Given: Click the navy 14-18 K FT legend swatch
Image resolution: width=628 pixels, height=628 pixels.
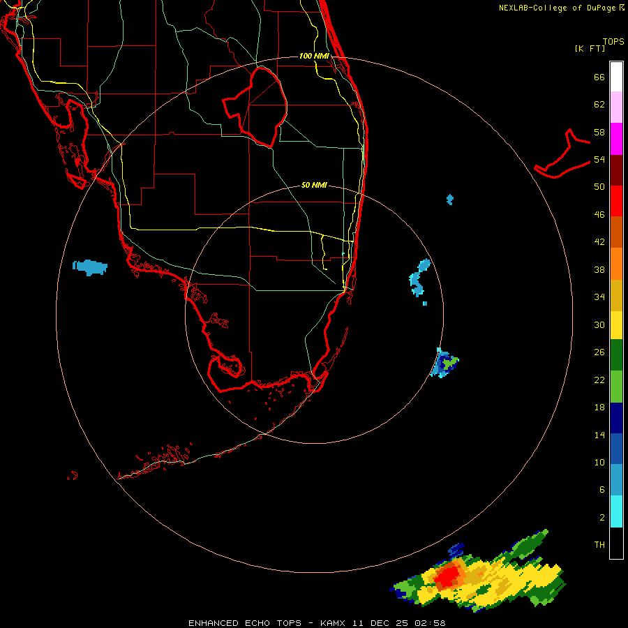Looking at the screenshot, I should (616, 418).
